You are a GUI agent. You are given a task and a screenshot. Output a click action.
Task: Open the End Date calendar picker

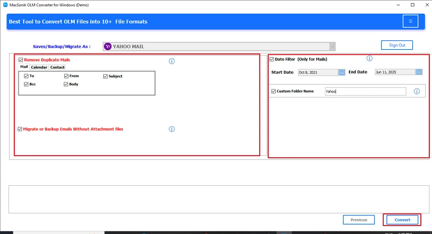(x=419, y=72)
